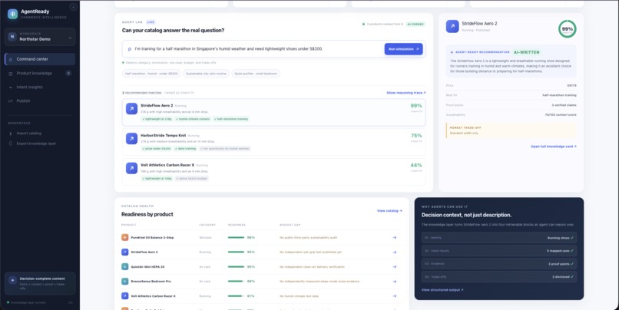Click the AgentReady logo icon
The image size is (619, 310).
[x=12, y=14]
